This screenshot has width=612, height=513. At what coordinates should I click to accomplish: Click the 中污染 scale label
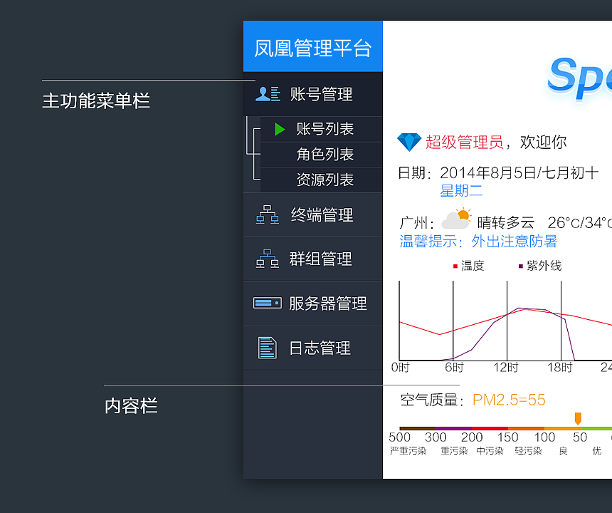490,451
